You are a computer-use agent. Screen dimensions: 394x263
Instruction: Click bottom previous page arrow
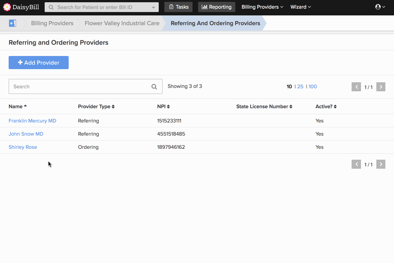coord(356,164)
